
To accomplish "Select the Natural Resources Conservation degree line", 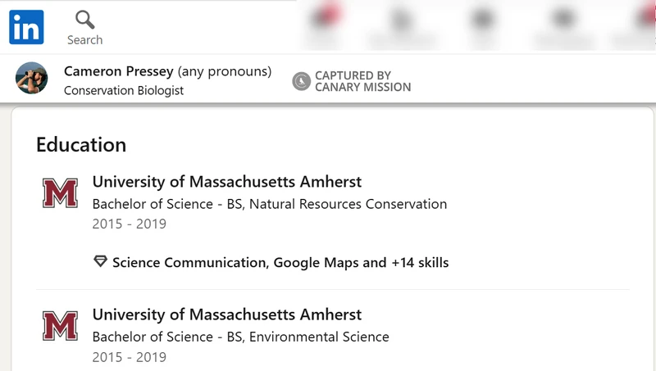I will [269, 204].
